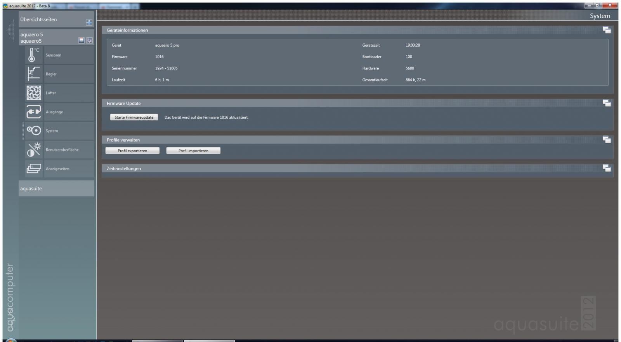Click the save icon beside aquaero5
This screenshot has height=342, width=621.
click(x=82, y=40)
